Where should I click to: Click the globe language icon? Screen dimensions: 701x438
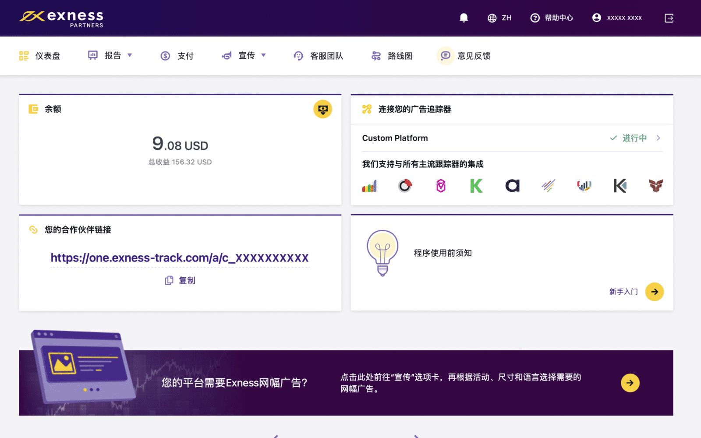[492, 18]
